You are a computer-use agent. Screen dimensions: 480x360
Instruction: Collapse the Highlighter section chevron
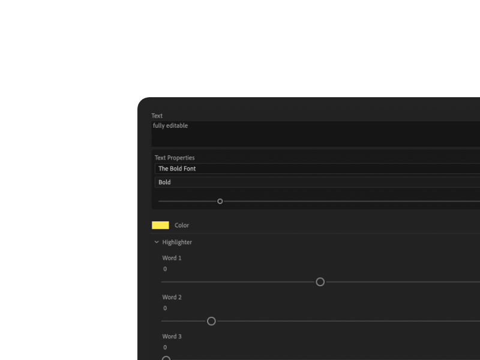[x=157, y=242]
